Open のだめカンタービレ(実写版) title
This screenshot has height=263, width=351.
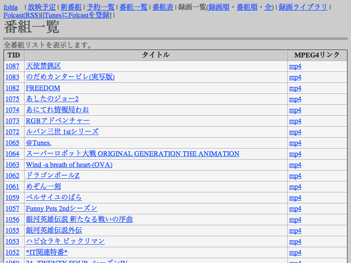(x=70, y=77)
